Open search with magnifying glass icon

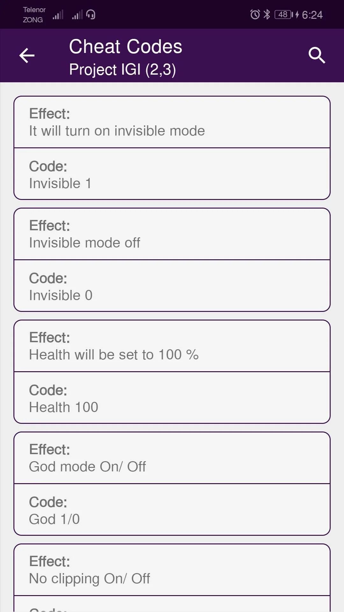pos(317,55)
